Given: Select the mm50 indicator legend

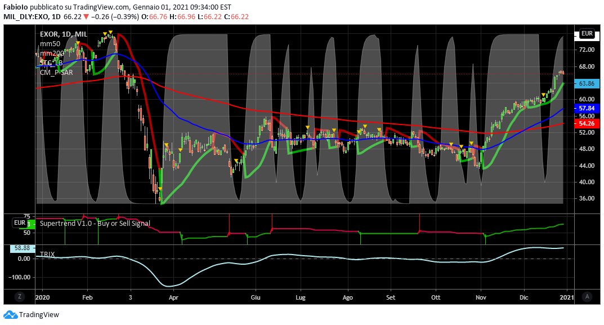Looking at the screenshot, I should [x=50, y=43].
